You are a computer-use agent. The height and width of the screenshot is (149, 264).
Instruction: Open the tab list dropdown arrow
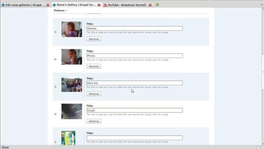coord(262,5)
